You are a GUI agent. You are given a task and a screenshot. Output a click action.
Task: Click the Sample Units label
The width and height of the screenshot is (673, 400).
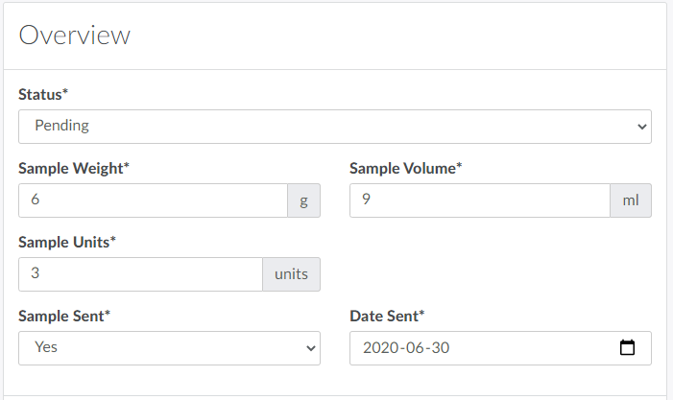66,242
